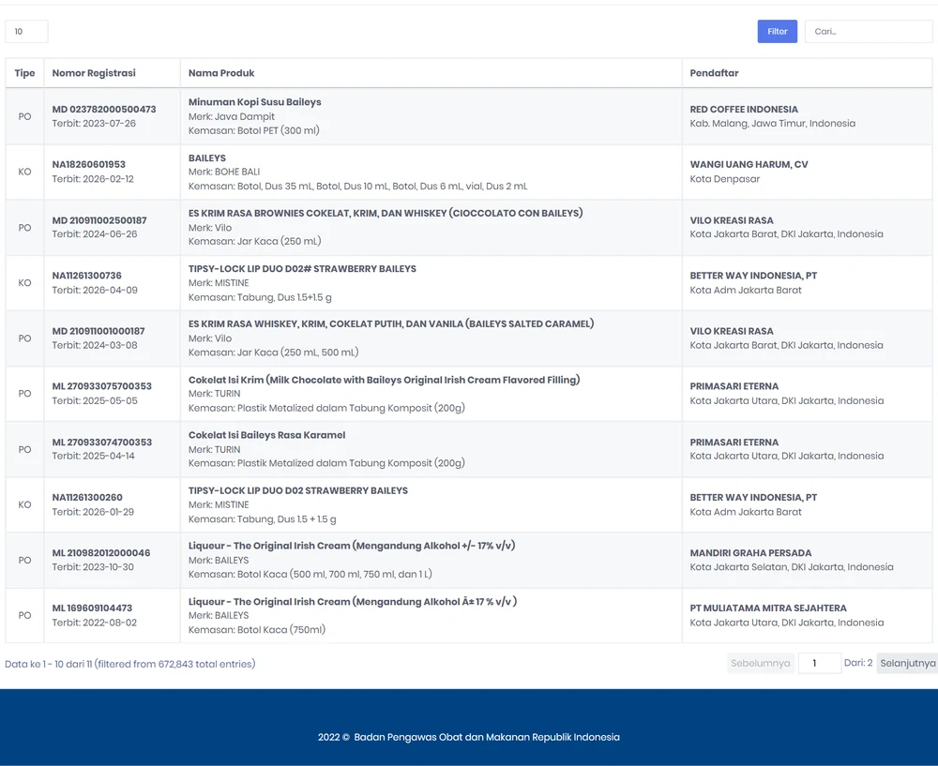
Task: Open TIPSY-LOCK LIP DUO D02# STRAWBERRY BAILEYS
Action: [302, 269]
